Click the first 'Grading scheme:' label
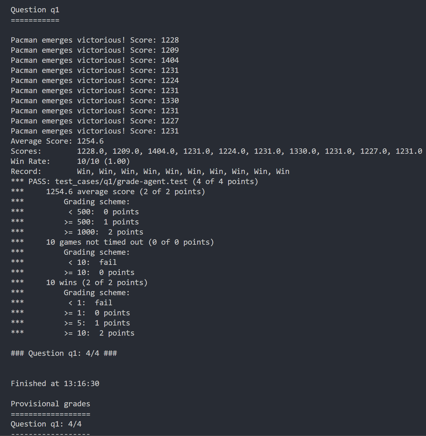 coord(97,202)
